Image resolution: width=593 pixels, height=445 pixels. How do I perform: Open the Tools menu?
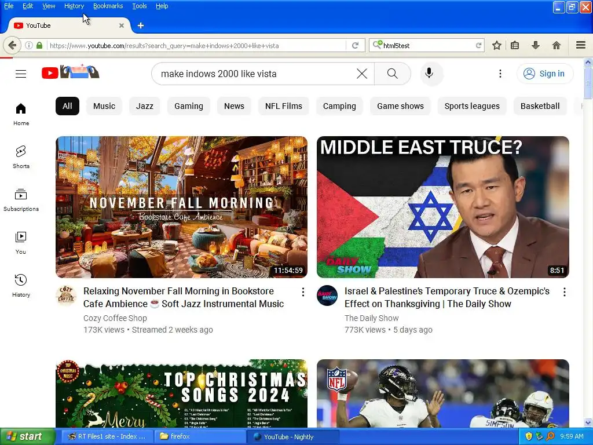(x=140, y=6)
